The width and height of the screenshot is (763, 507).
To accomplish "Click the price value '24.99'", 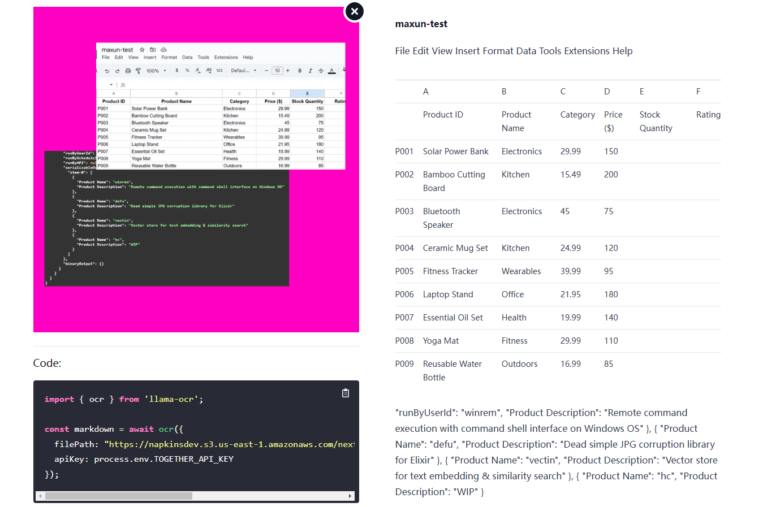I will click(571, 248).
